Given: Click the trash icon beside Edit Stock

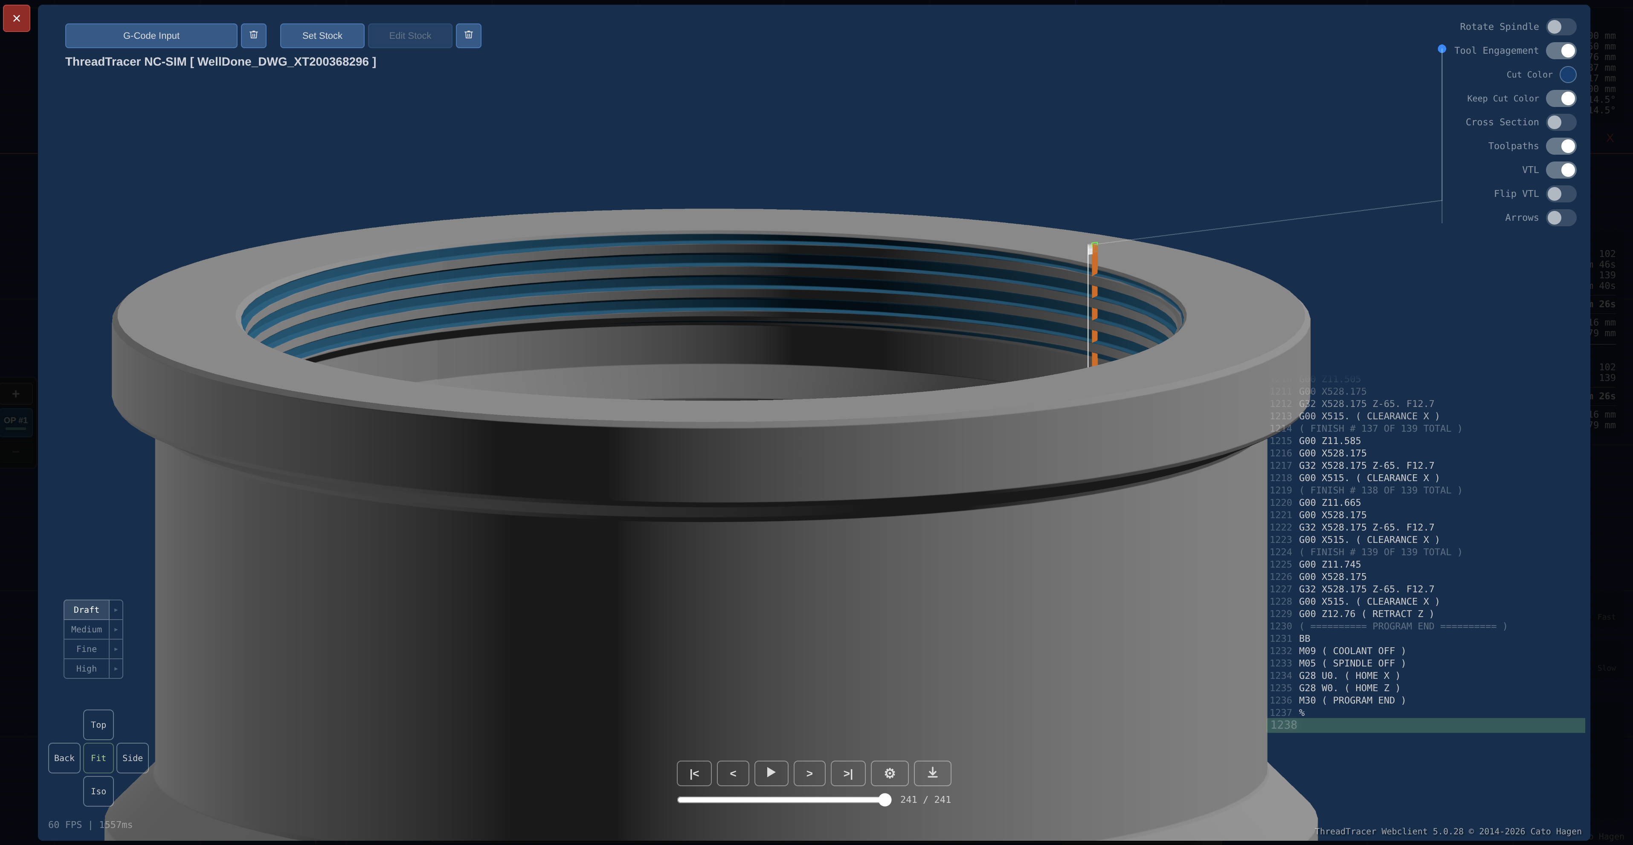Looking at the screenshot, I should point(468,35).
